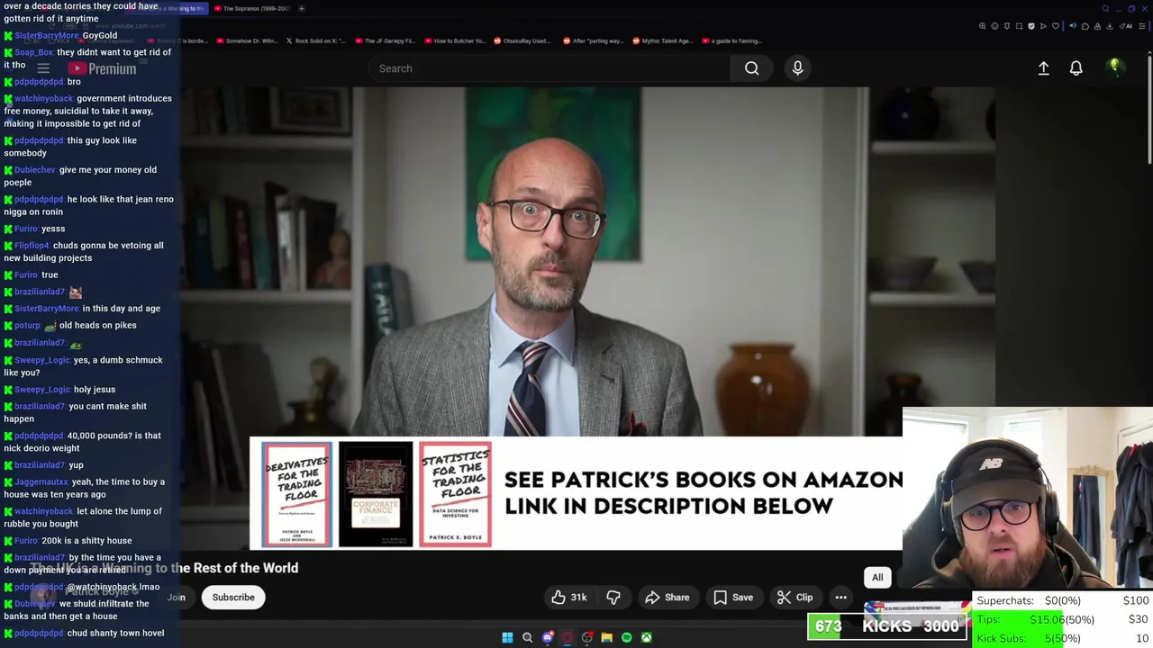This screenshot has height=648, width=1153.
Task: Click chat username Soap_Box
Action: 33,52
